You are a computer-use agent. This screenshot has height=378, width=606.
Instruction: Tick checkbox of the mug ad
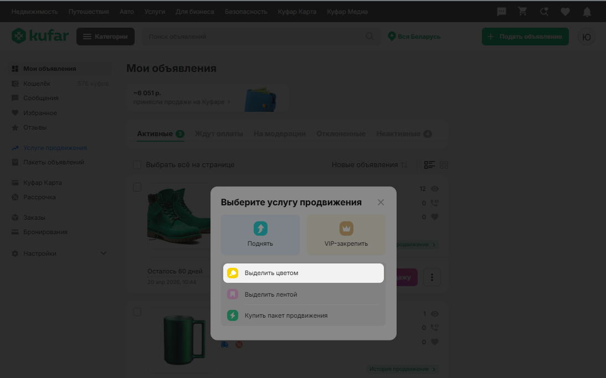click(137, 312)
